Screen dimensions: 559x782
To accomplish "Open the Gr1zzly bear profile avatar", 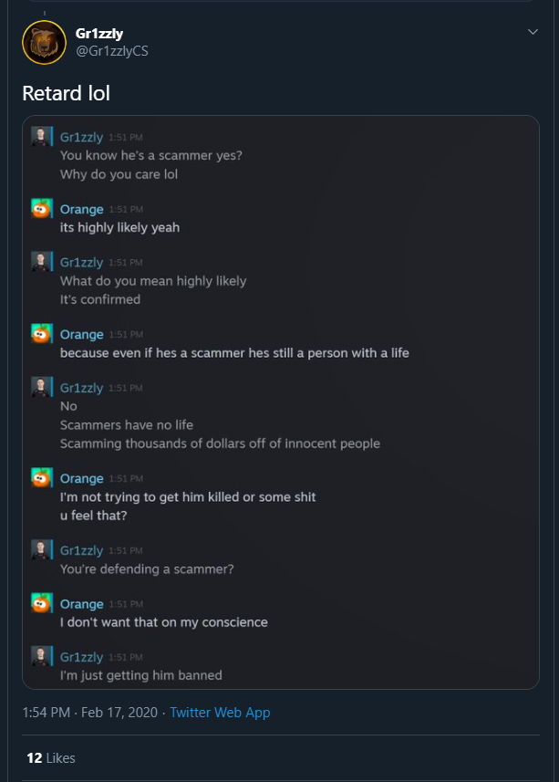I will tap(45, 42).
